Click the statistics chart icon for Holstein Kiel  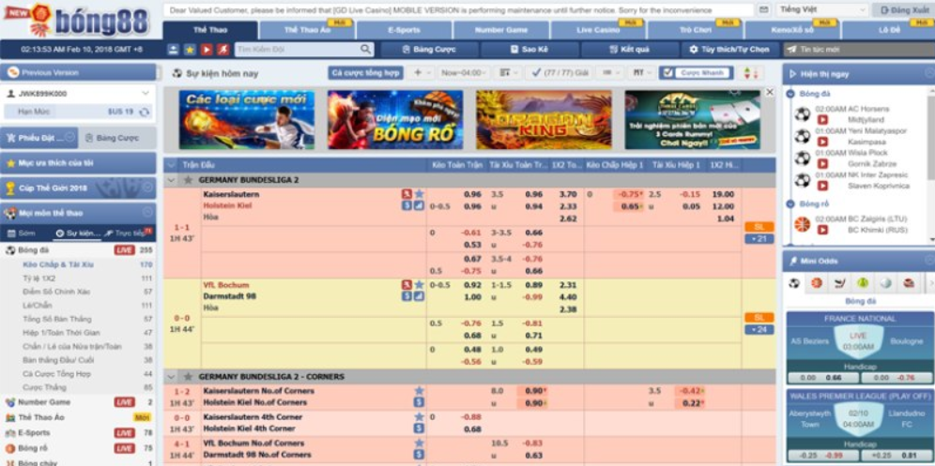[x=419, y=205]
